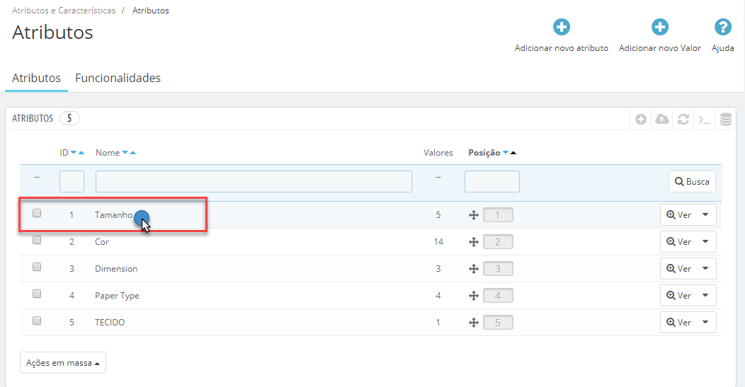View values of Cor with Ver button

coord(678,242)
